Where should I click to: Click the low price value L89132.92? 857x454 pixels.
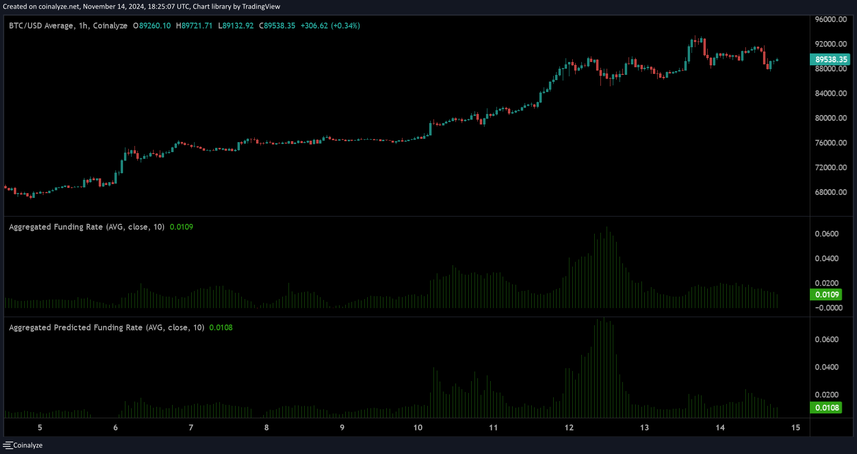(236, 26)
